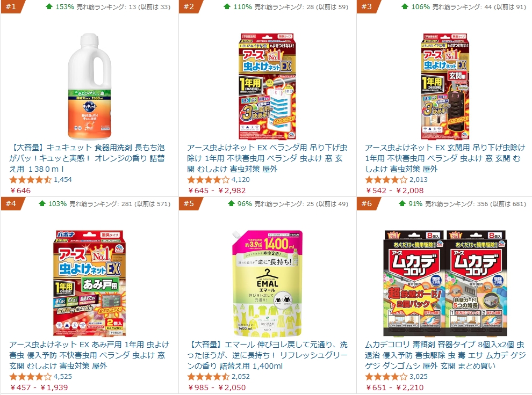Open the キュキュット 食器用洗剤 title link
The height and width of the screenshot is (395, 532).
(x=87, y=158)
